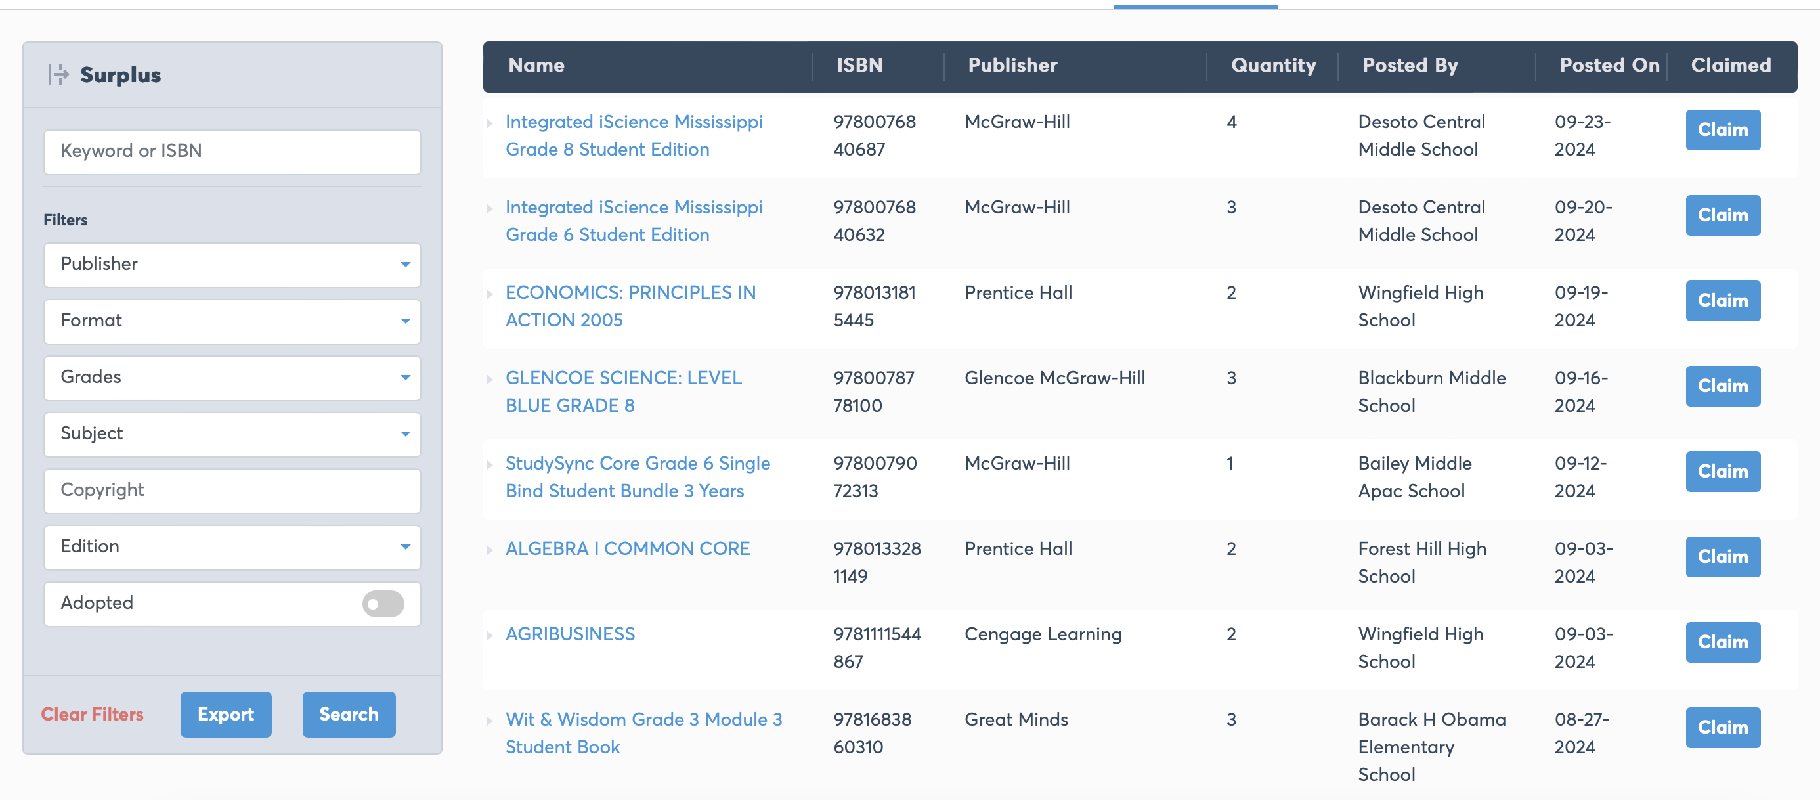Image resolution: width=1820 pixels, height=800 pixels.
Task: Clear all filters in Surplus panel
Action: 92,714
